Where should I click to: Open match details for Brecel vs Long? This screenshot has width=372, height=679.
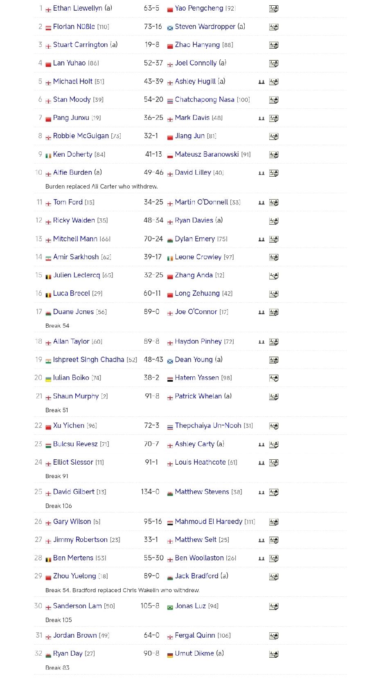coord(273,294)
